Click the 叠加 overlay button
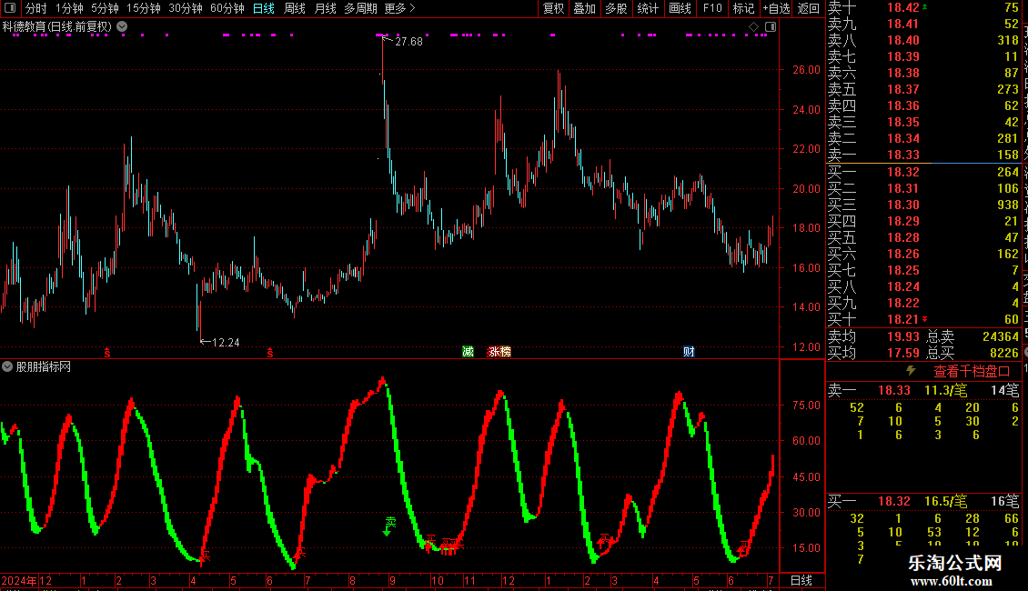The width and height of the screenshot is (1028, 591). click(x=584, y=8)
